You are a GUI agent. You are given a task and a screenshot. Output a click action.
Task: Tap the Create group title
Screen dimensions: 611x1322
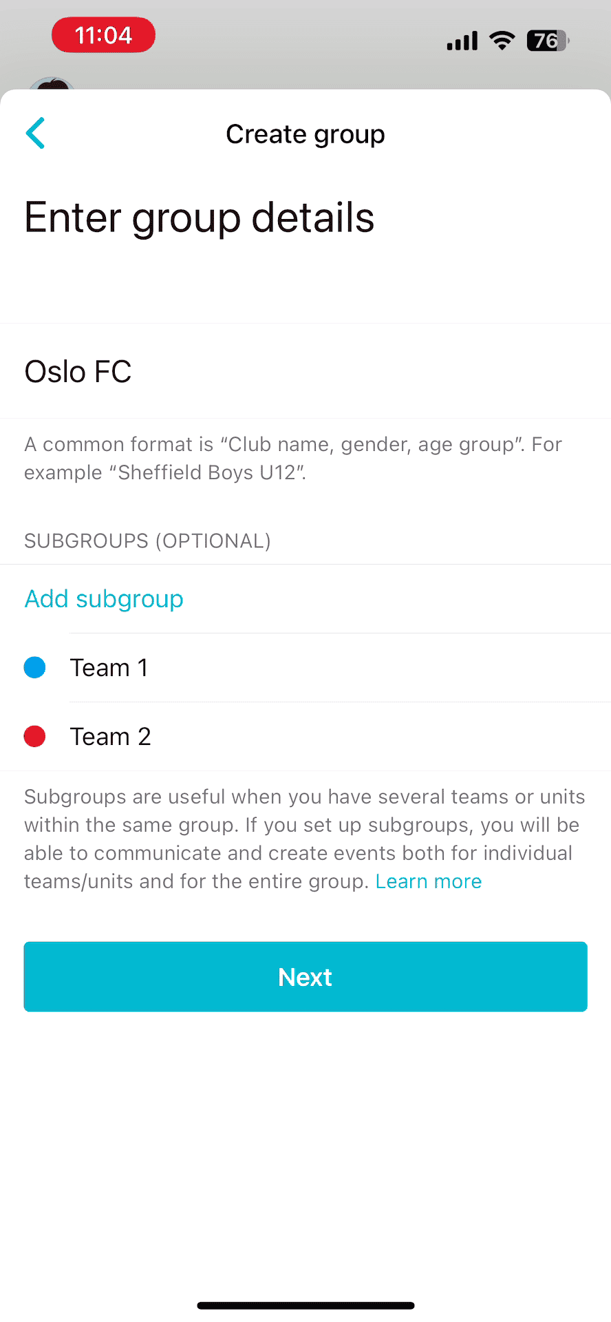(x=305, y=134)
